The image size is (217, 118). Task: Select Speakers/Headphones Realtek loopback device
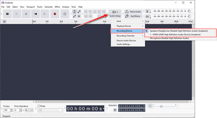(180, 31)
